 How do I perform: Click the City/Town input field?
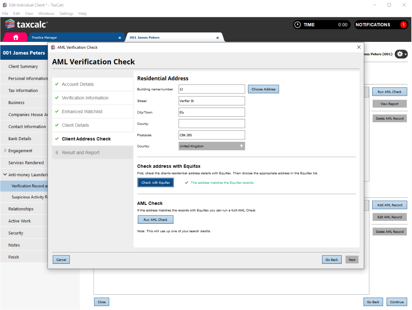tap(211, 112)
